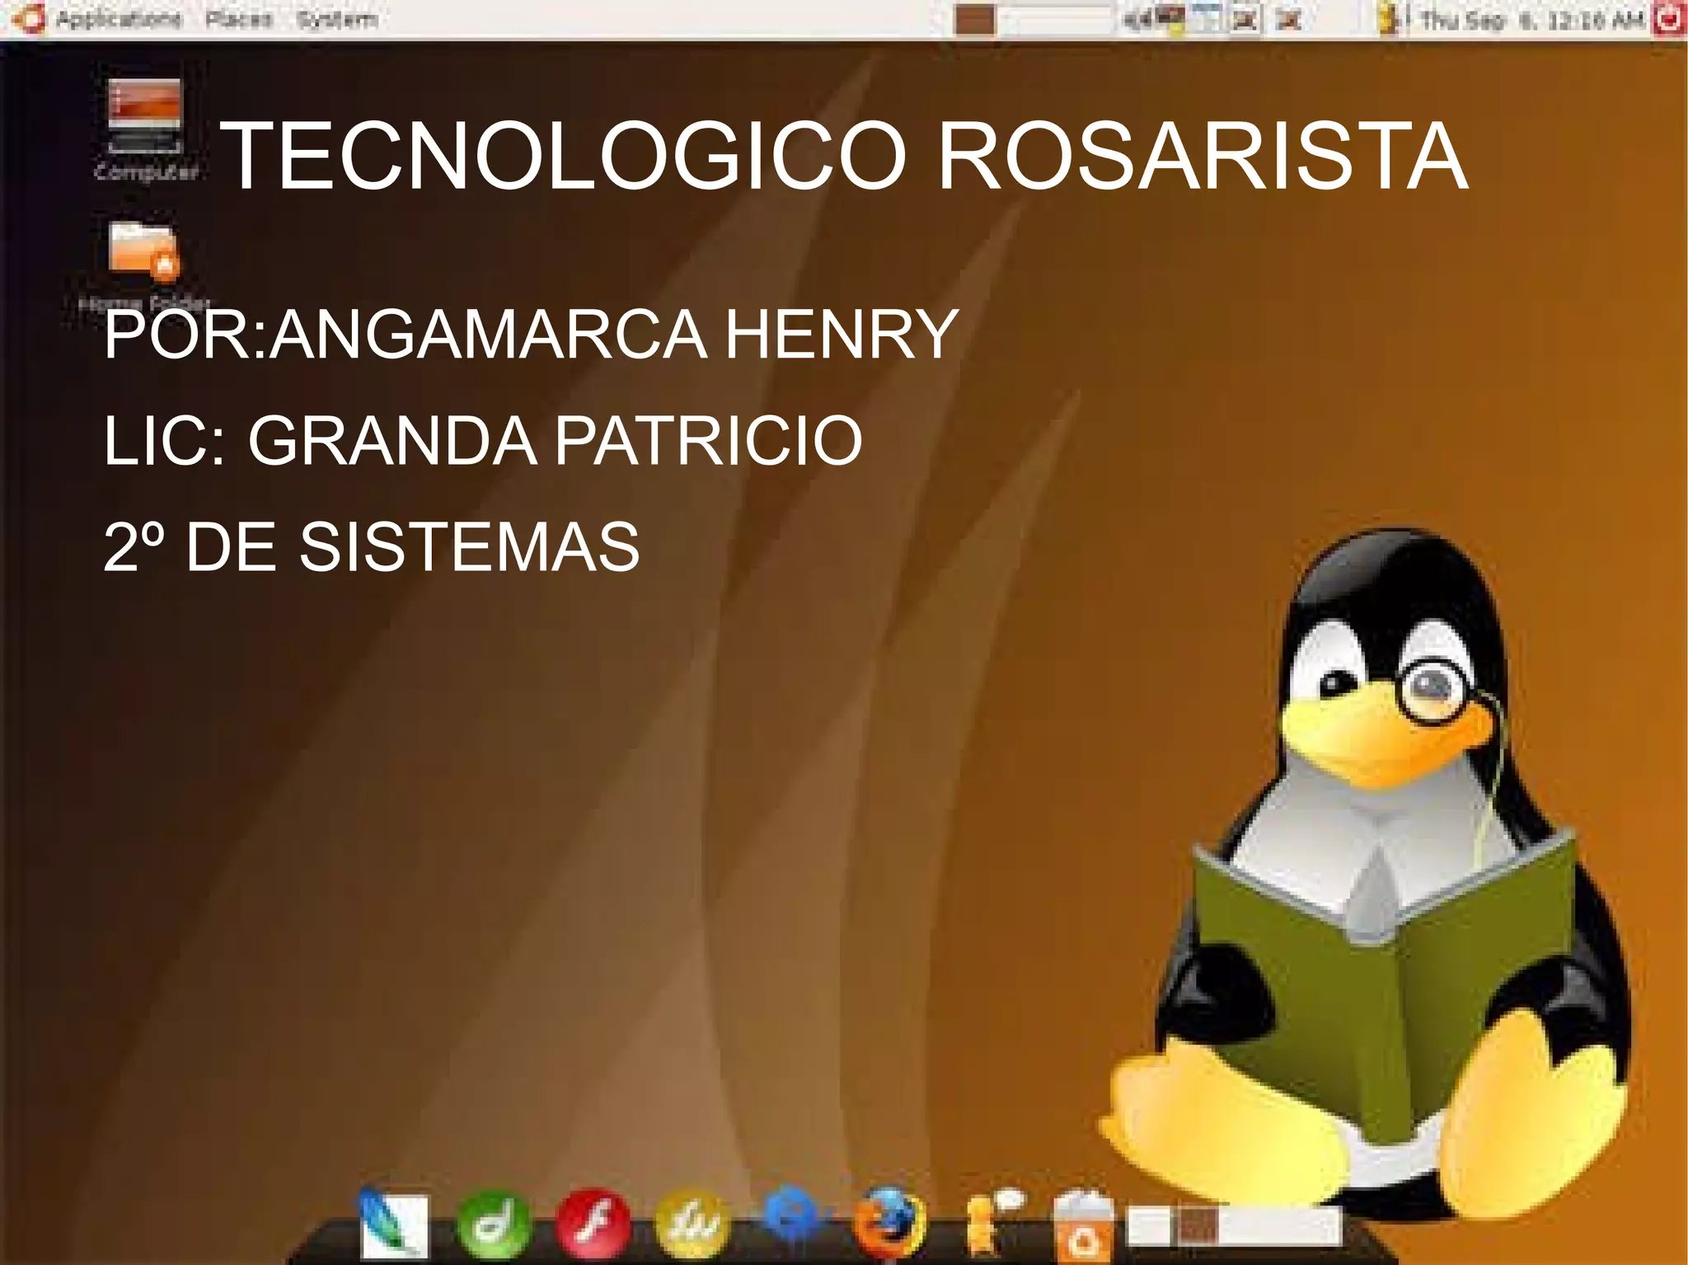
Task: Click the red power button top-right
Action: tap(1670, 20)
